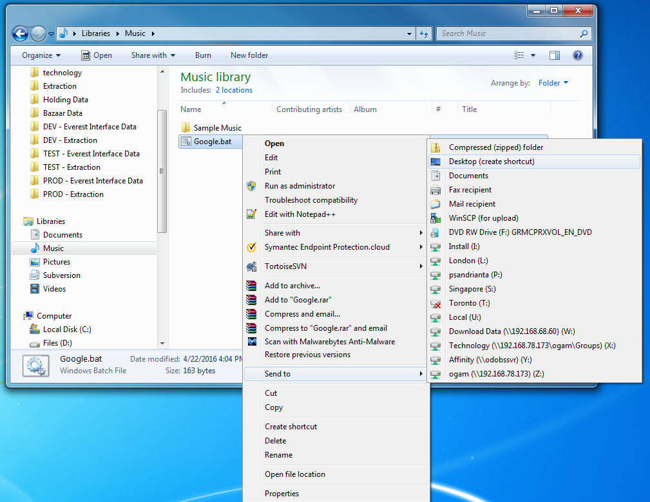The width and height of the screenshot is (650, 502).
Task: Click the search magnifier icon
Action: [x=584, y=33]
